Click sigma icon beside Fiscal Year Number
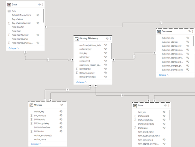This screenshot has width=195, height=147. pyautogui.click(x=9, y=35)
